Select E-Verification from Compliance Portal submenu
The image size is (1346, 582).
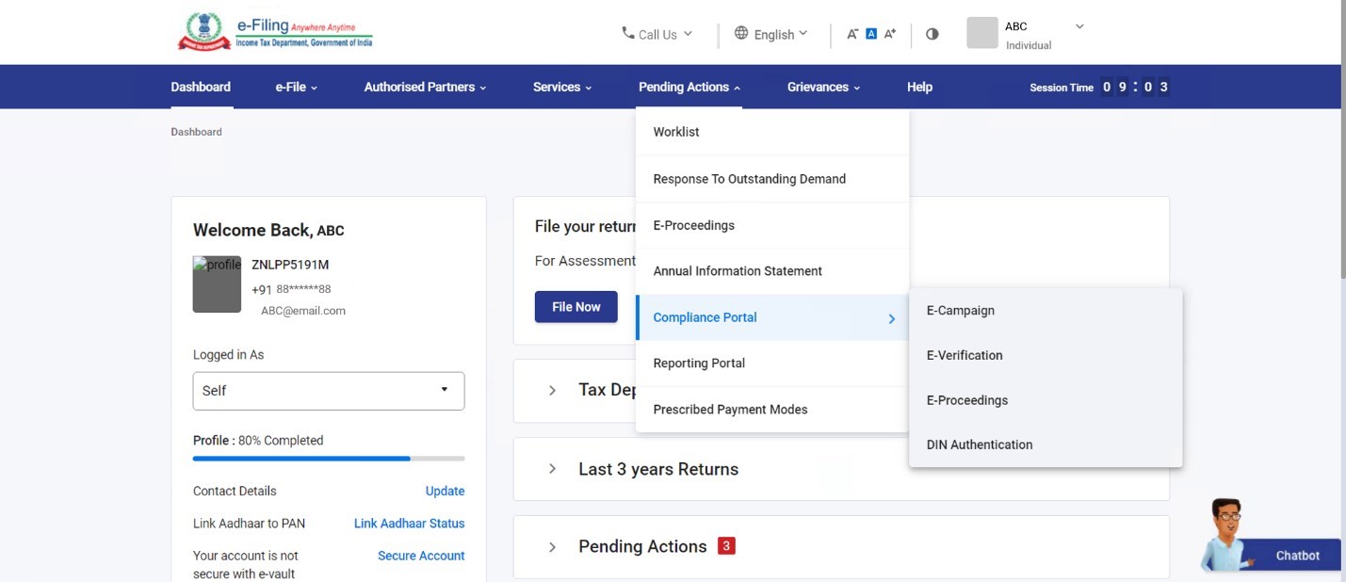965,355
